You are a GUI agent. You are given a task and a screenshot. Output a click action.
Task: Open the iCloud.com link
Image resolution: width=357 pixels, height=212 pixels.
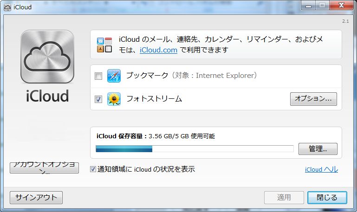[158, 50]
